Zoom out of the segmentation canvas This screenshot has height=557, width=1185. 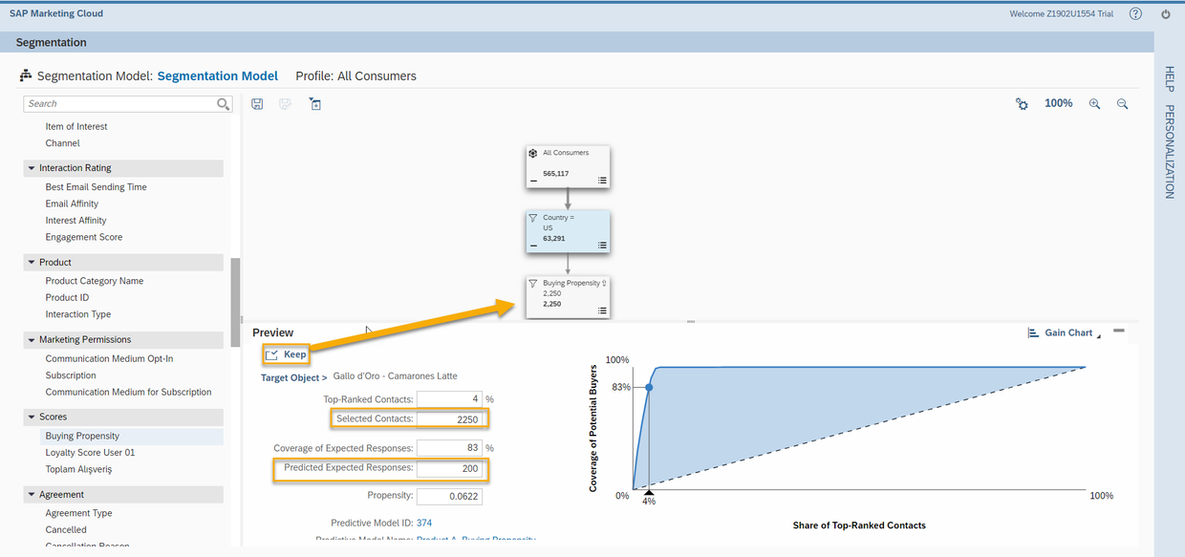click(x=1123, y=104)
